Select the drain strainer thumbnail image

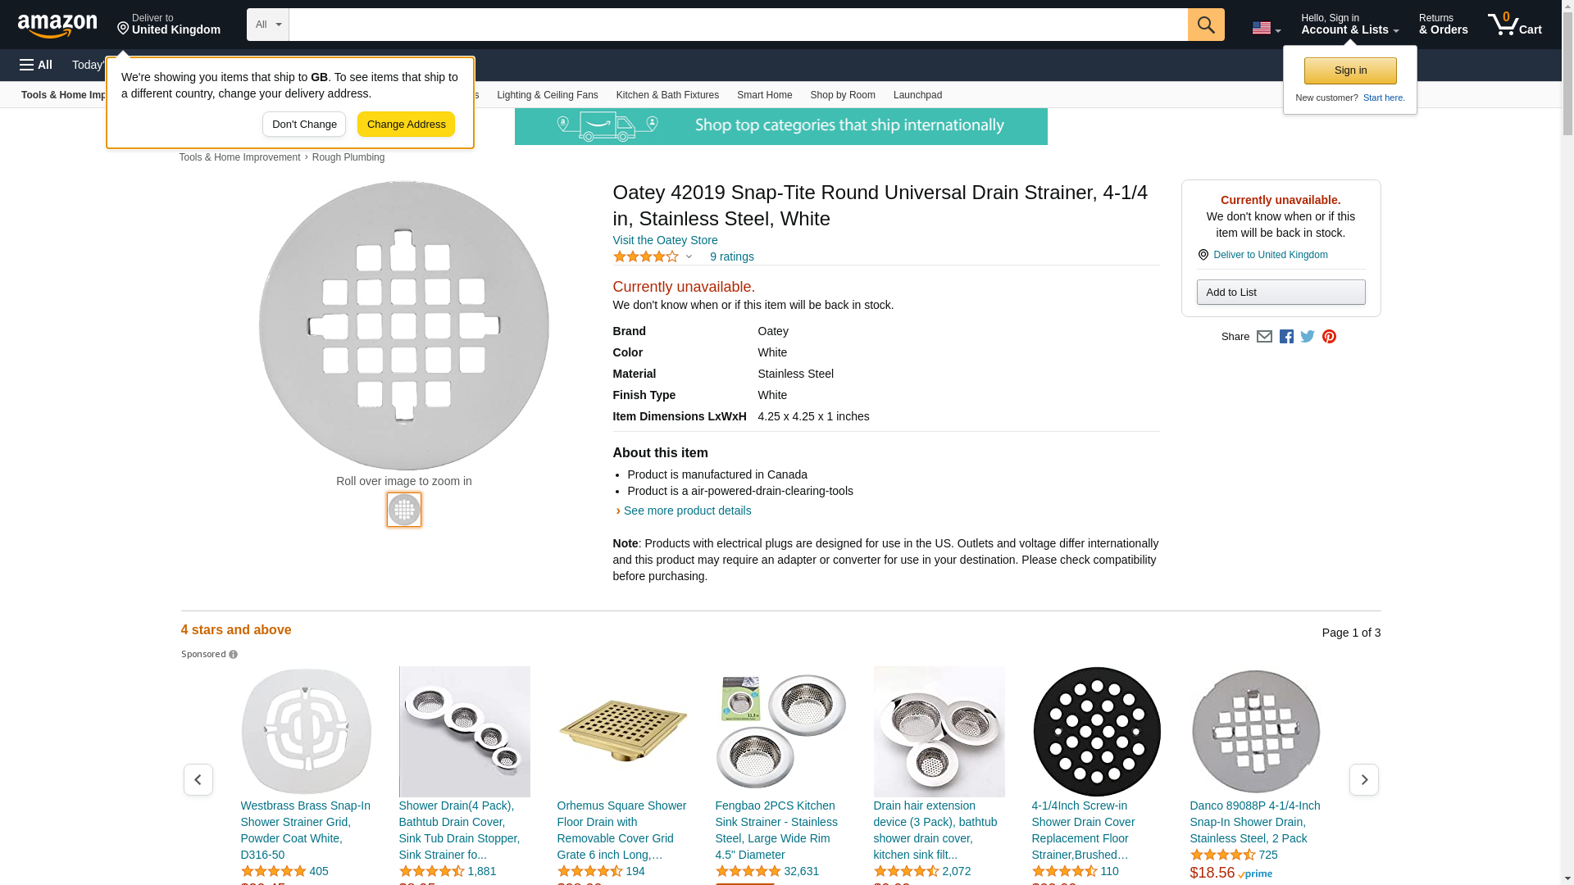click(x=404, y=510)
